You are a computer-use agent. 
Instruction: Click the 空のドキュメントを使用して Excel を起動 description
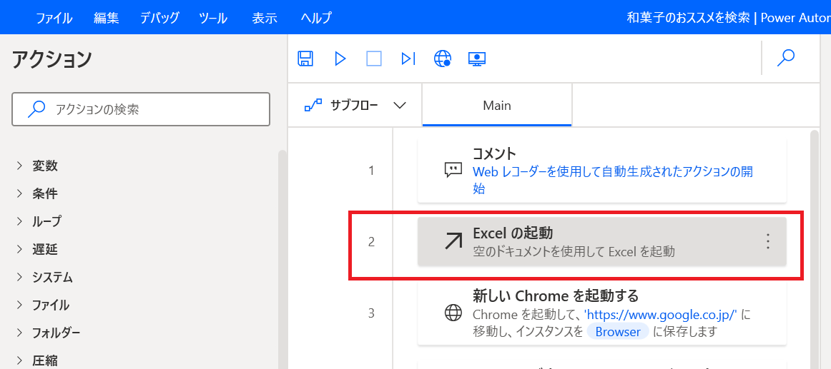click(x=574, y=252)
